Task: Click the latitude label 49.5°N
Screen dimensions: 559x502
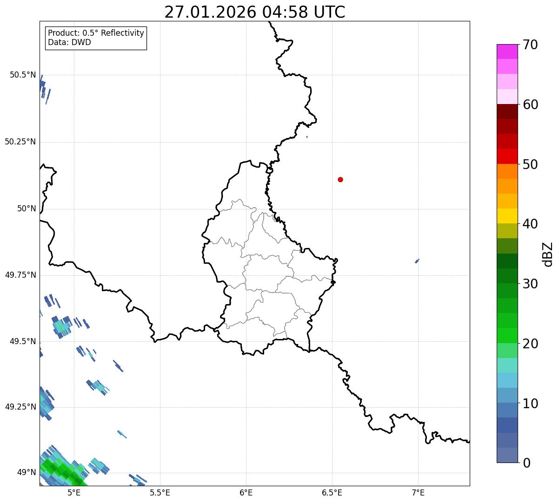Action: [x=23, y=341]
